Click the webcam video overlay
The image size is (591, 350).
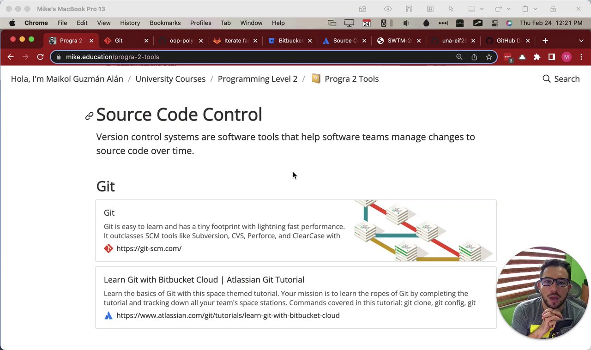click(x=542, y=293)
